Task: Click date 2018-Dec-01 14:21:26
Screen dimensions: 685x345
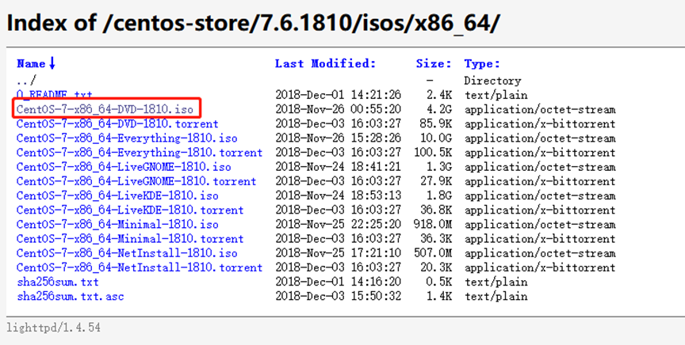Action: pyautogui.click(x=338, y=95)
